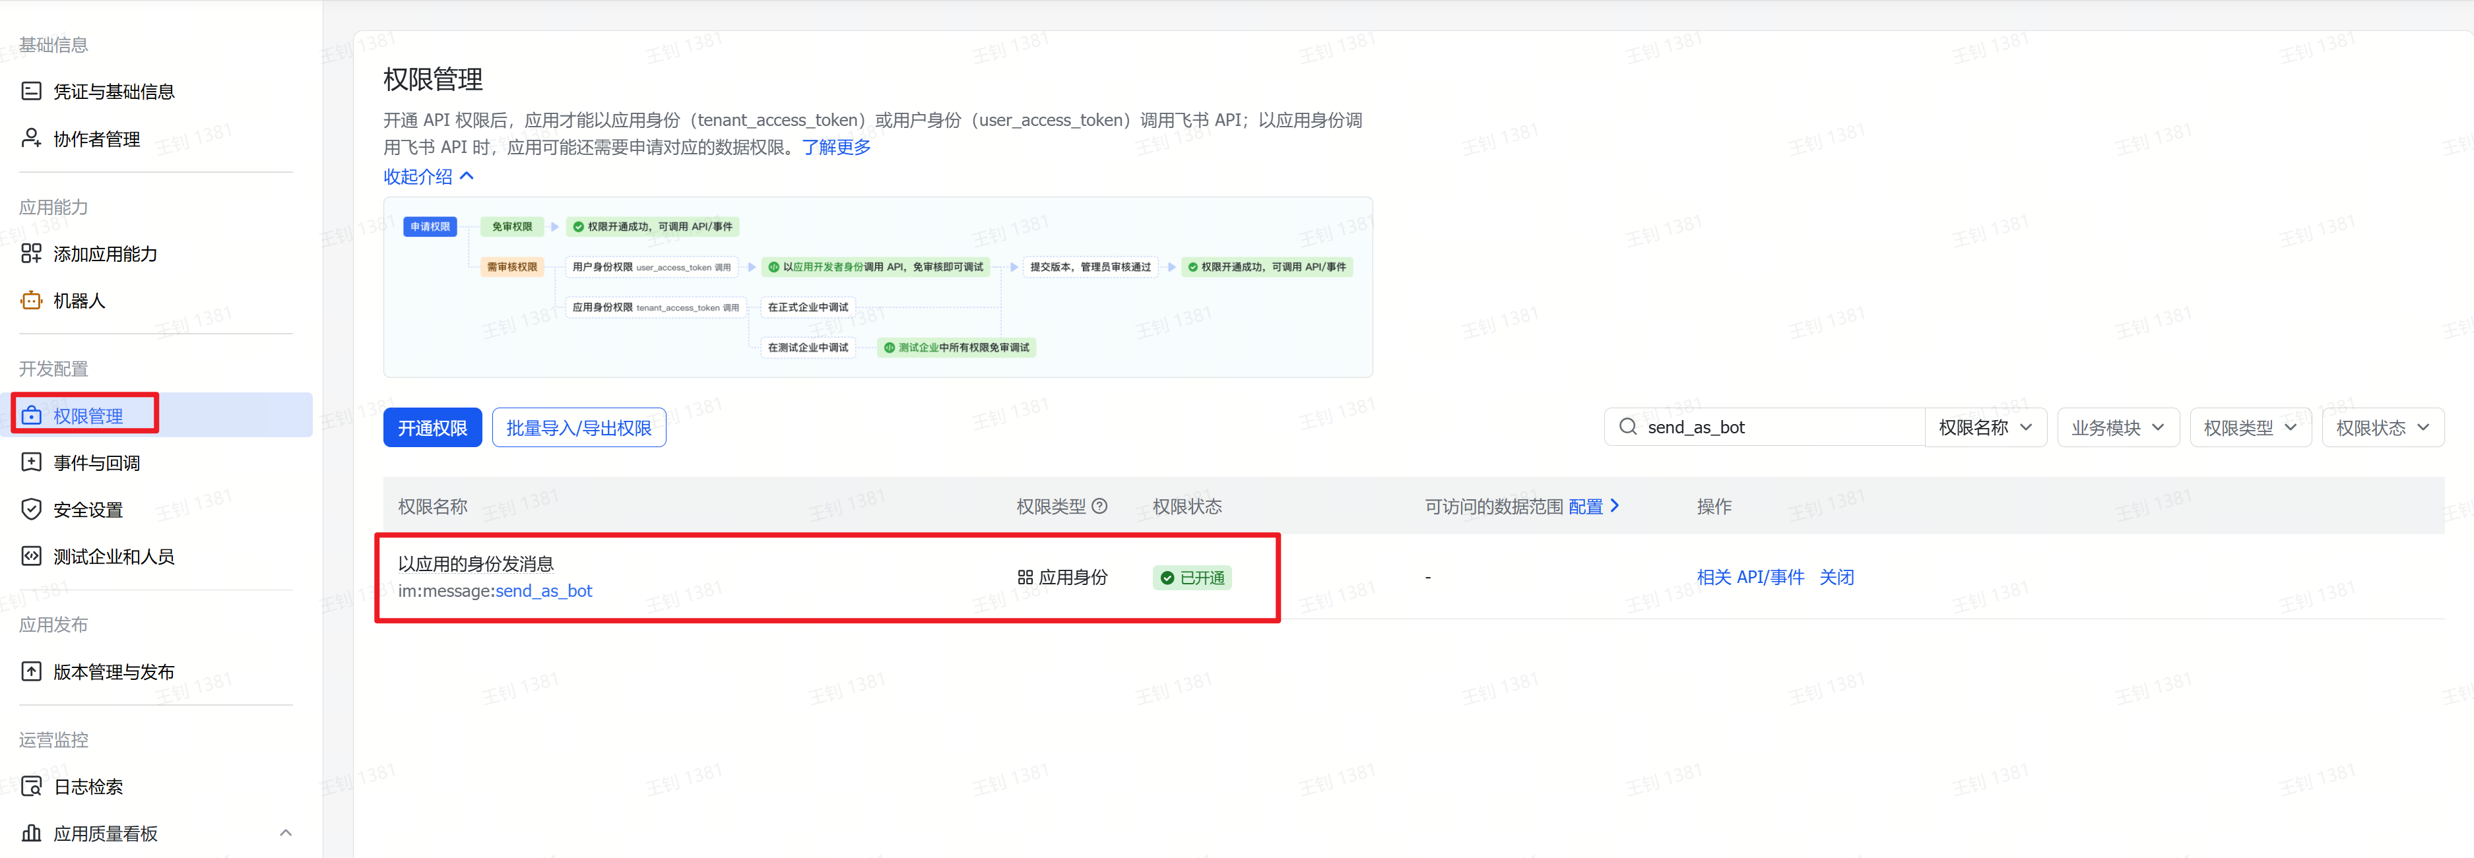Click the 日志检索 search-log icon

[x=32, y=787]
